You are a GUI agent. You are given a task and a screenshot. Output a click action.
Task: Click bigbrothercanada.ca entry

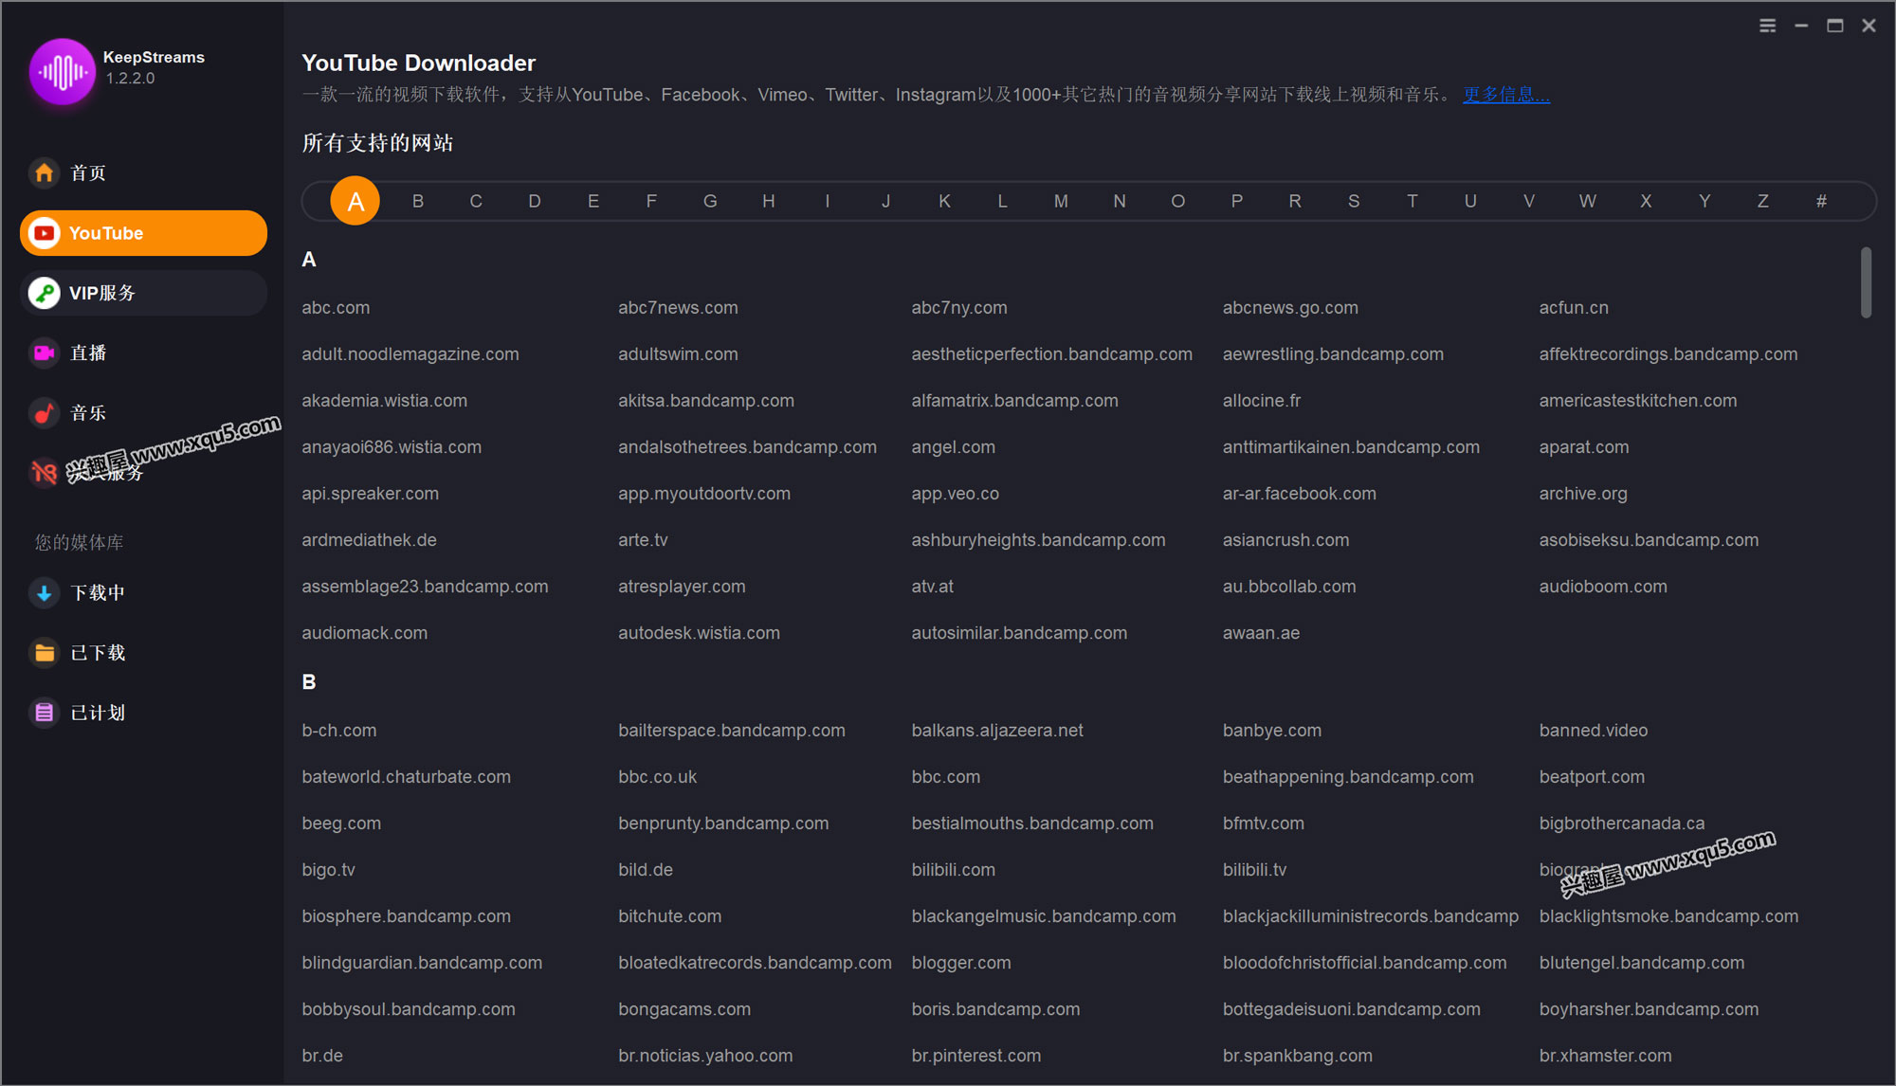tap(1622, 824)
